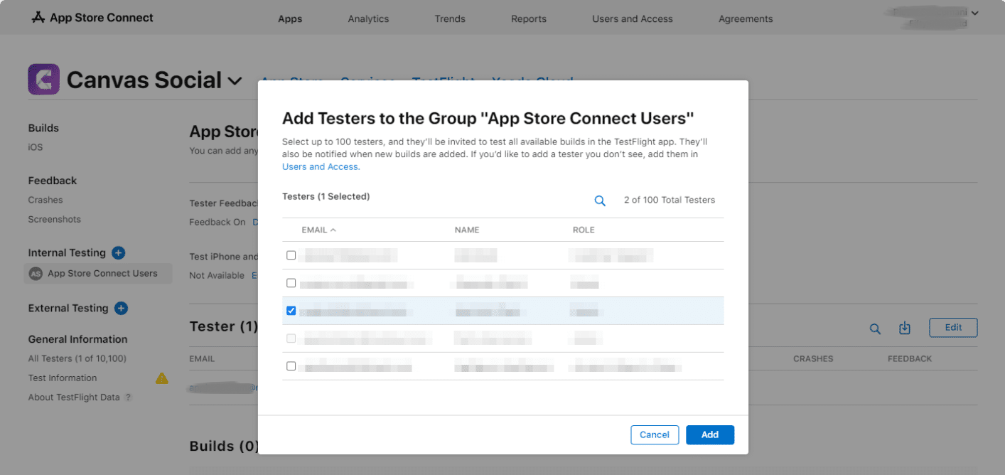Navigate to the Apps section
1005x475 pixels.
(289, 18)
